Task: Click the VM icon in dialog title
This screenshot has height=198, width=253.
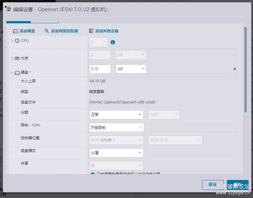Action: click(x=9, y=9)
